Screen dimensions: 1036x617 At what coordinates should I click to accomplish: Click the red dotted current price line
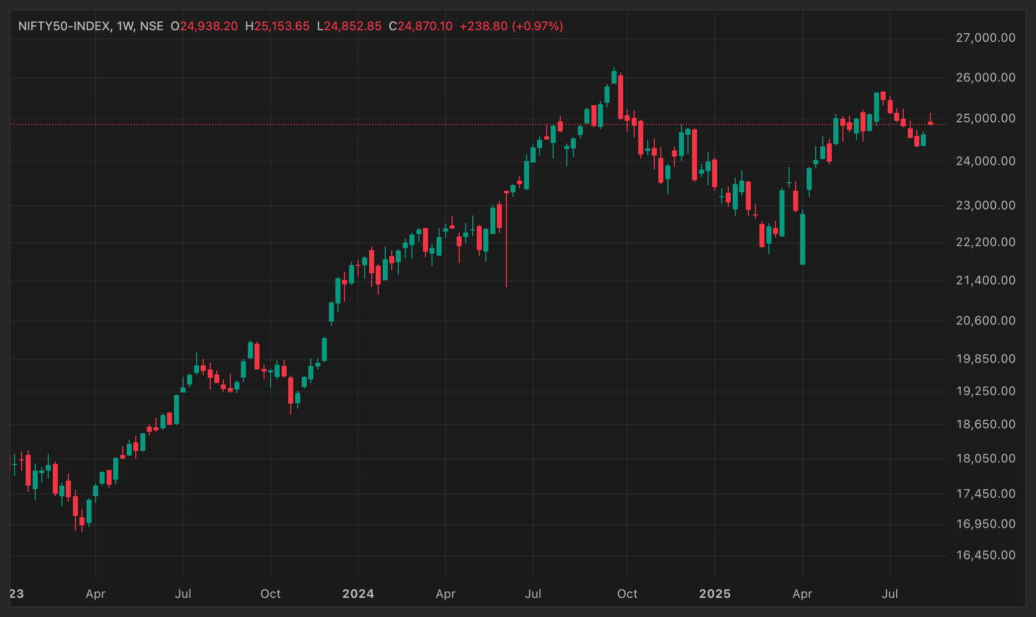point(478,124)
